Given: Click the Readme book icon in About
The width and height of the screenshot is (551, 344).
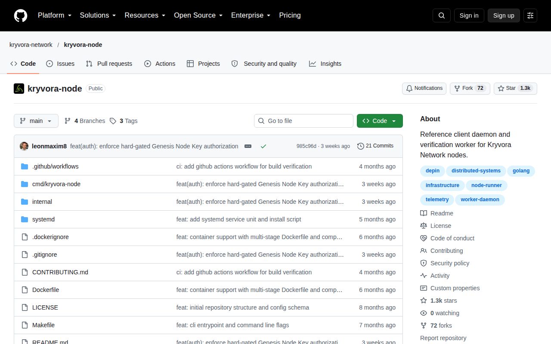Looking at the screenshot, I should click(424, 213).
